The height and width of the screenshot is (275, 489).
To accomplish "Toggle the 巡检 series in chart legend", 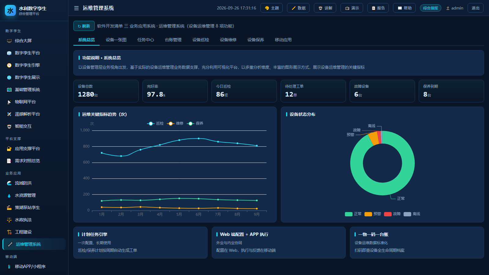I will tap(155, 123).
